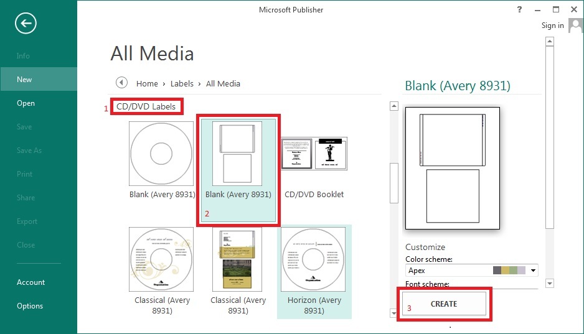Open the Export page

27,221
